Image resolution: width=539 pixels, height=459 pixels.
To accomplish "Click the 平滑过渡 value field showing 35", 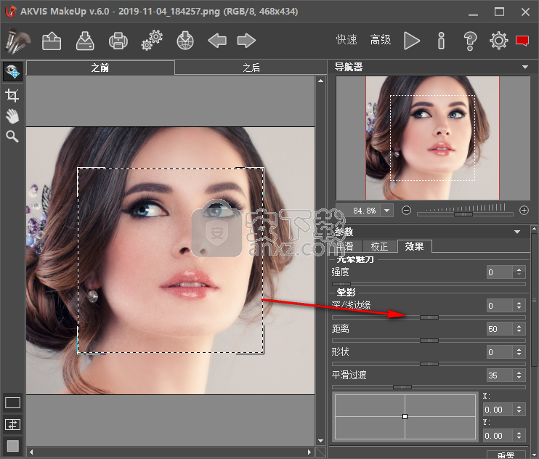I will (x=500, y=375).
